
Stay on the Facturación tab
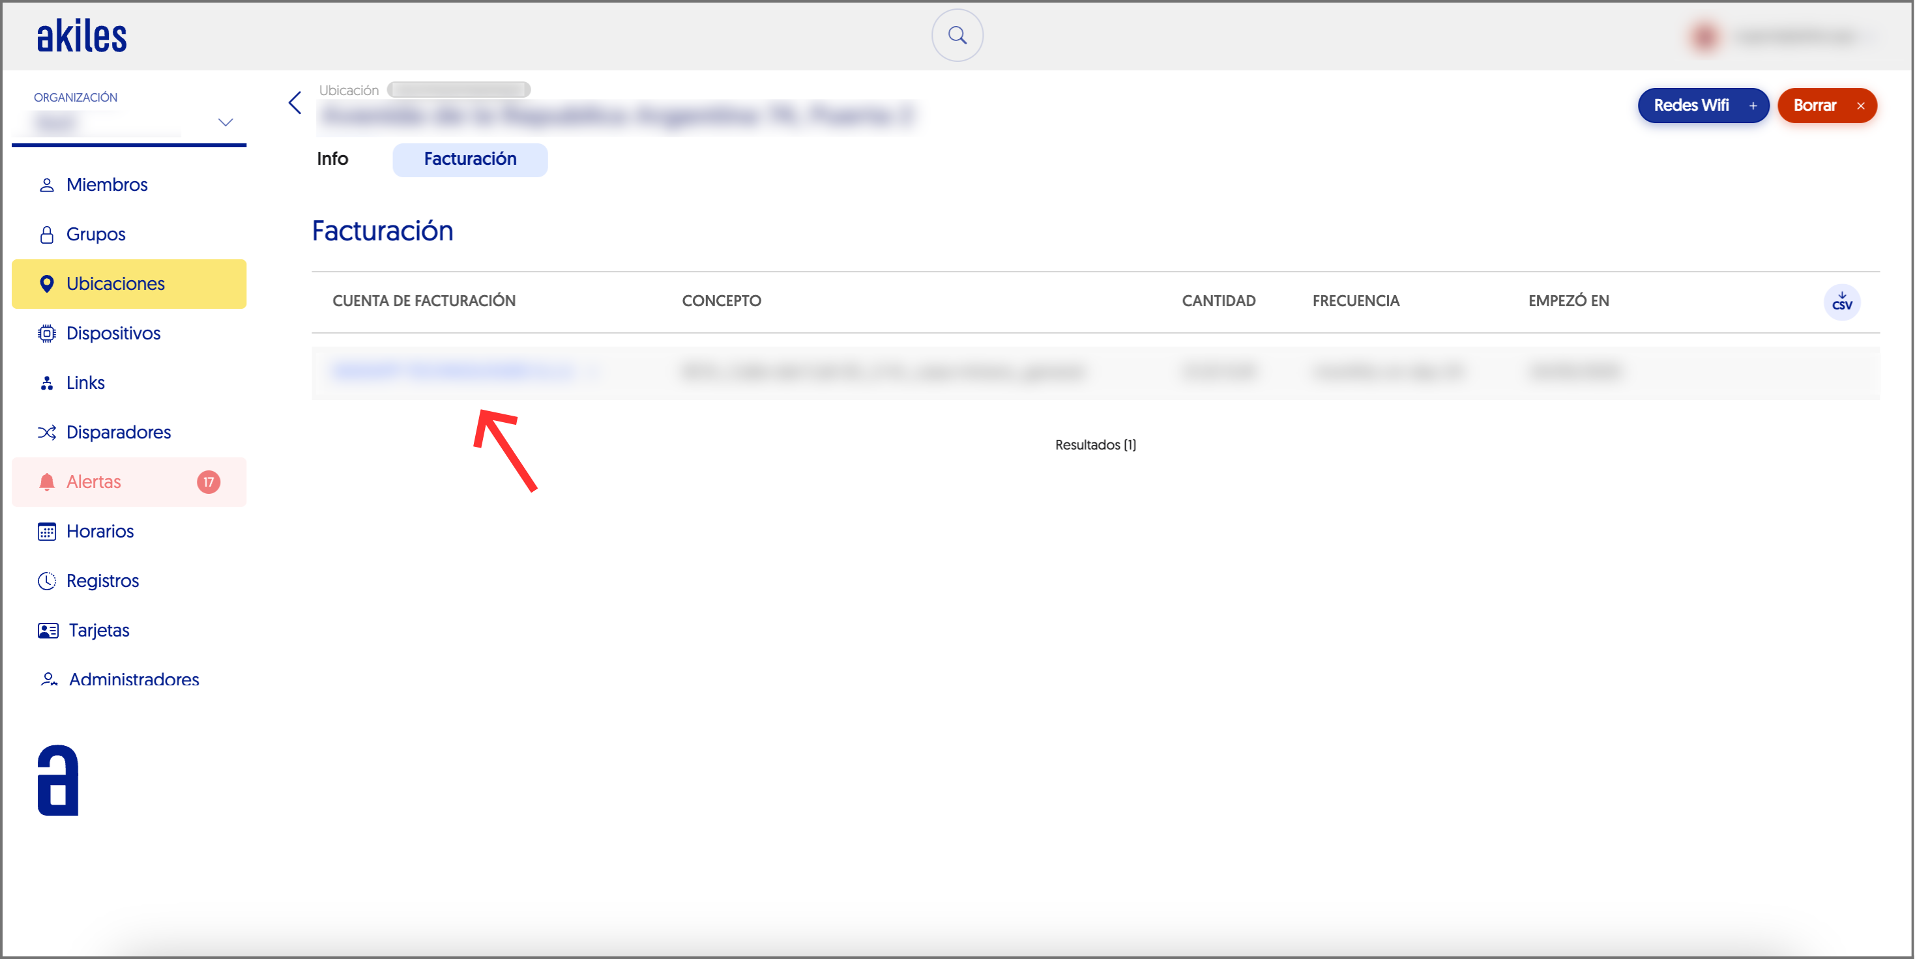(470, 159)
